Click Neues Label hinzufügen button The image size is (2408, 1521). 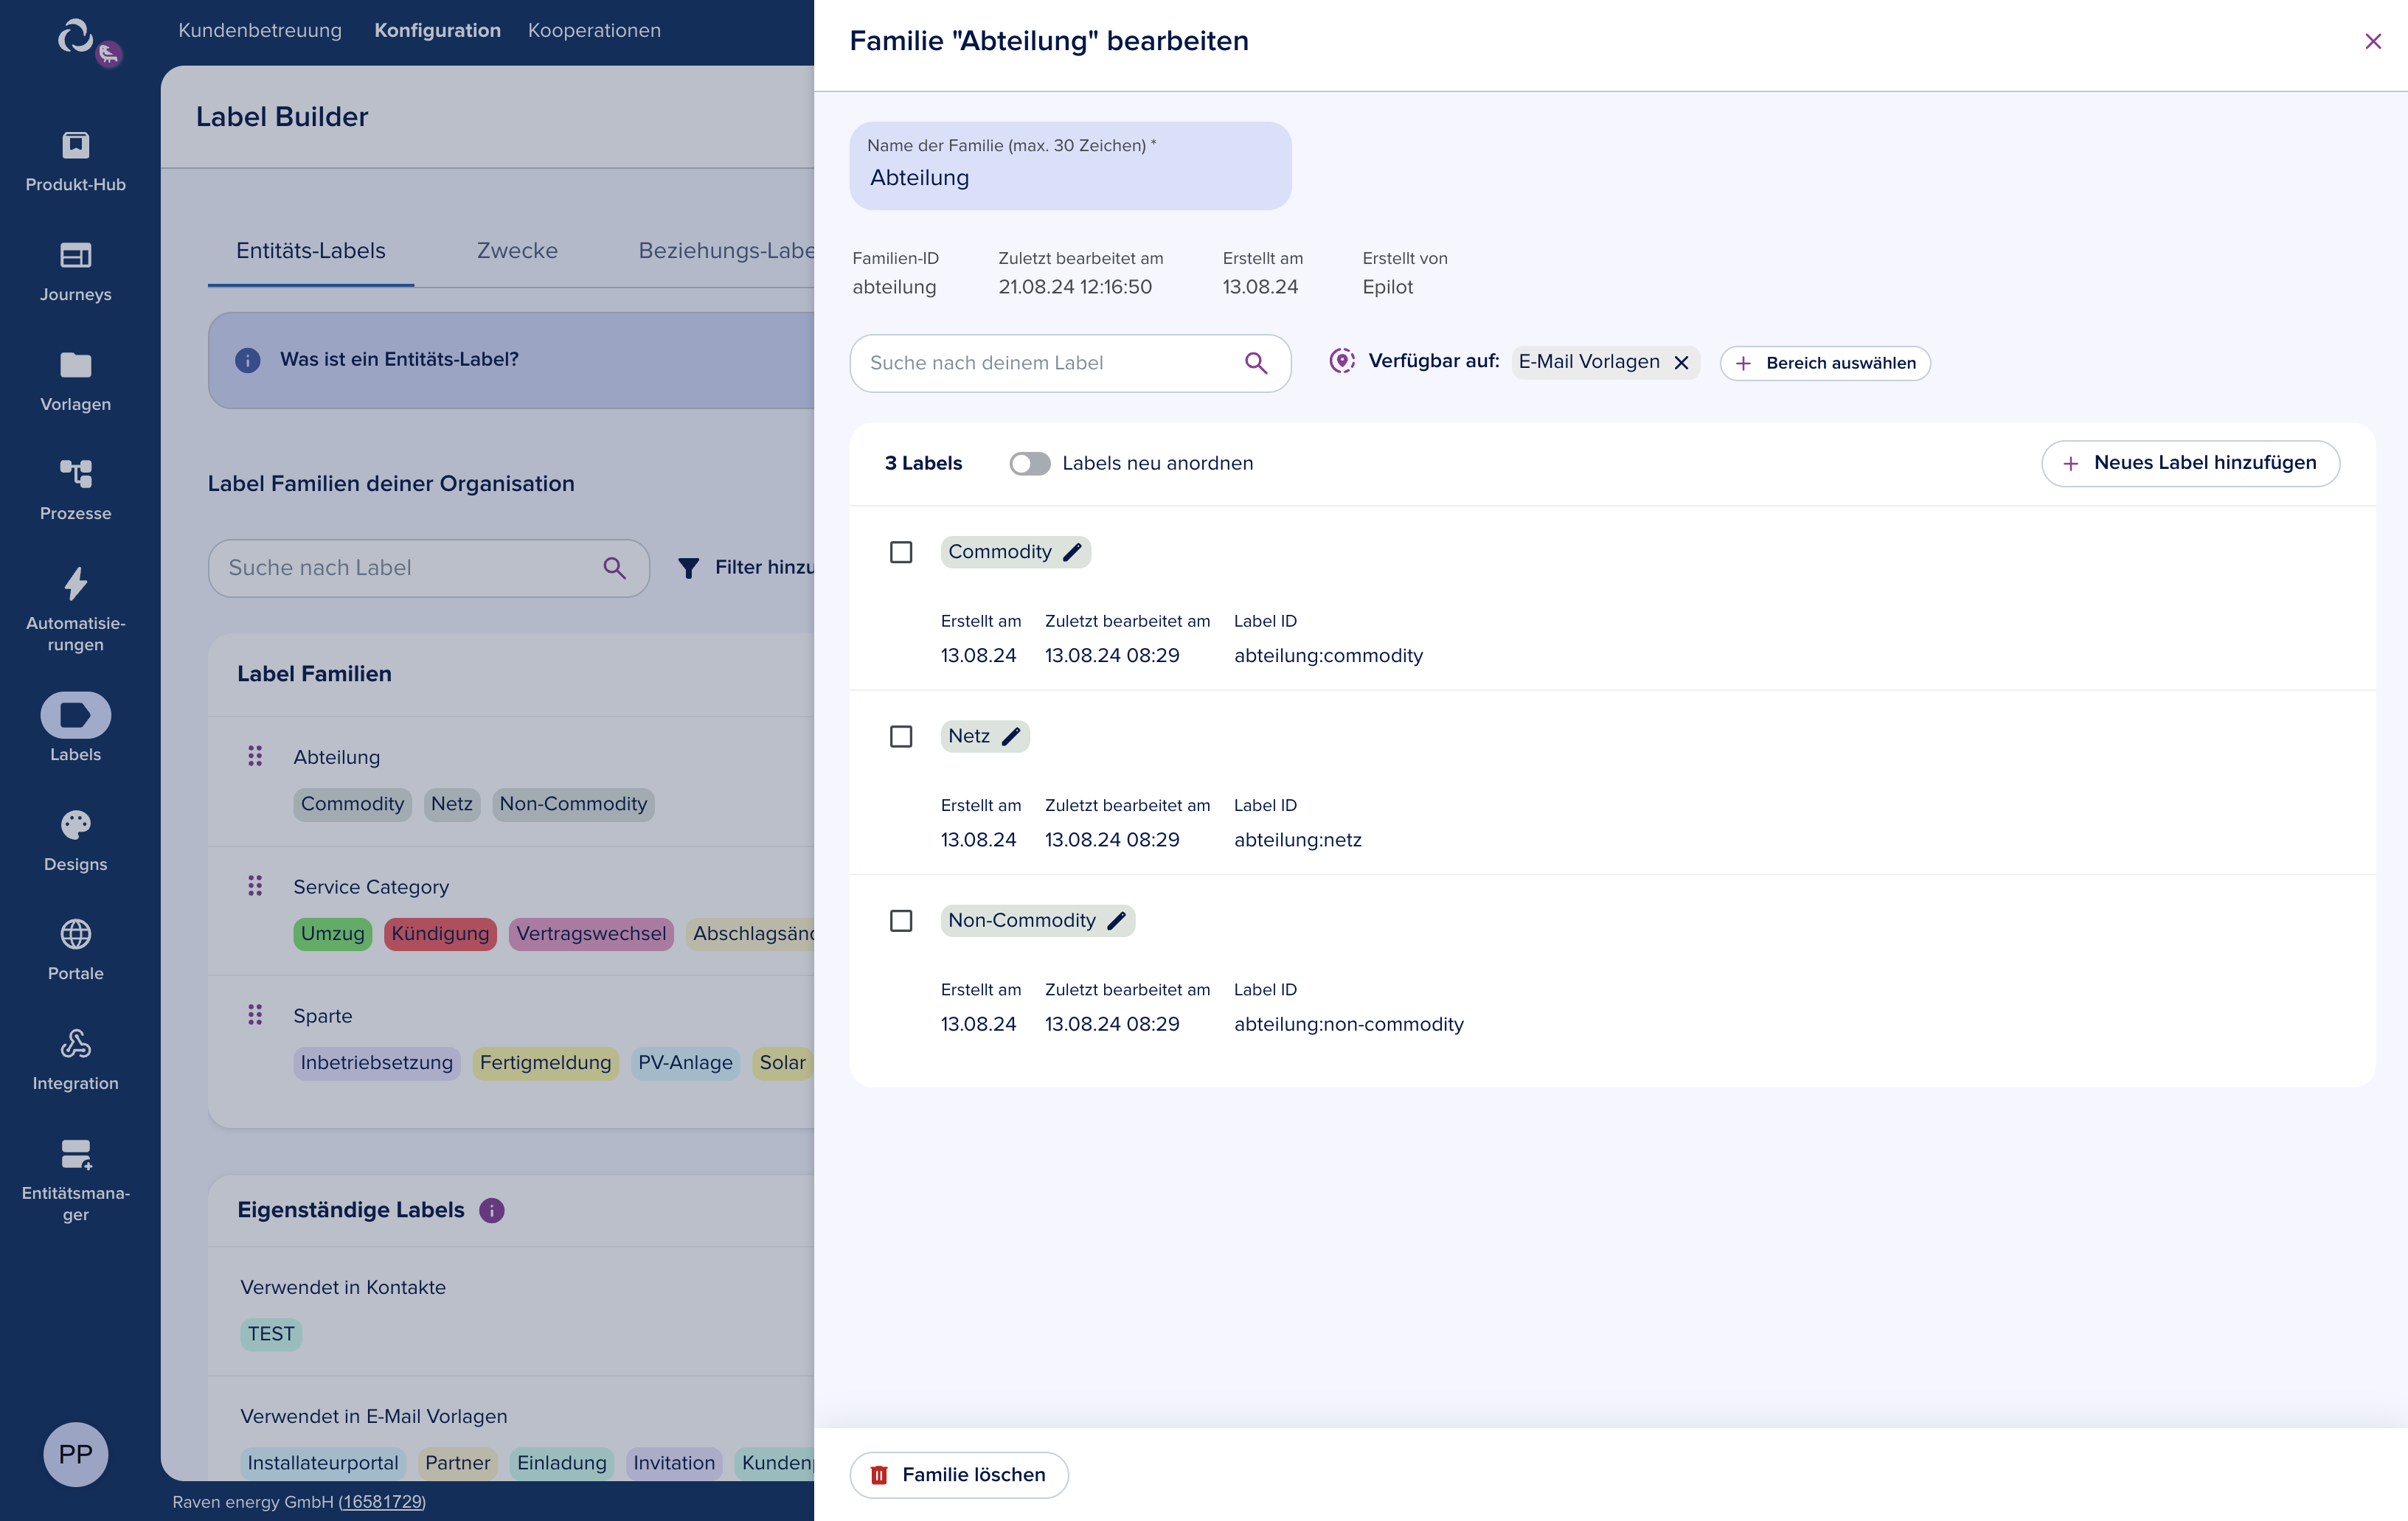point(2190,464)
